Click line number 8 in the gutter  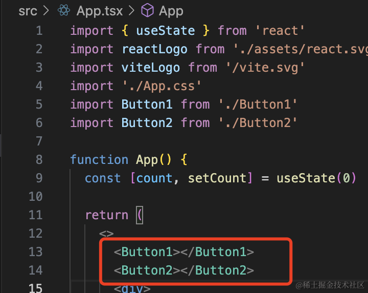coord(39,159)
